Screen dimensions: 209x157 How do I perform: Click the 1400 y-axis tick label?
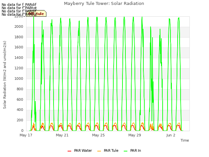(19, 58)
